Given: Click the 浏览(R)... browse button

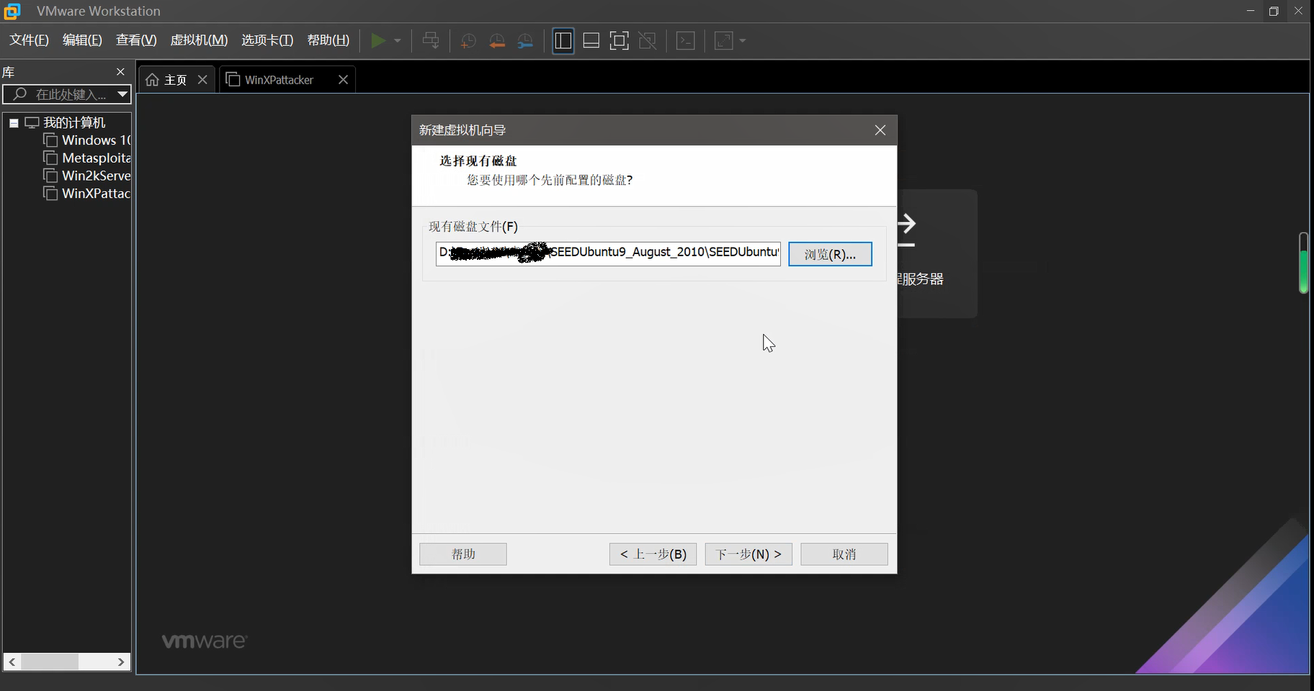Looking at the screenshot, I should 830,254.
